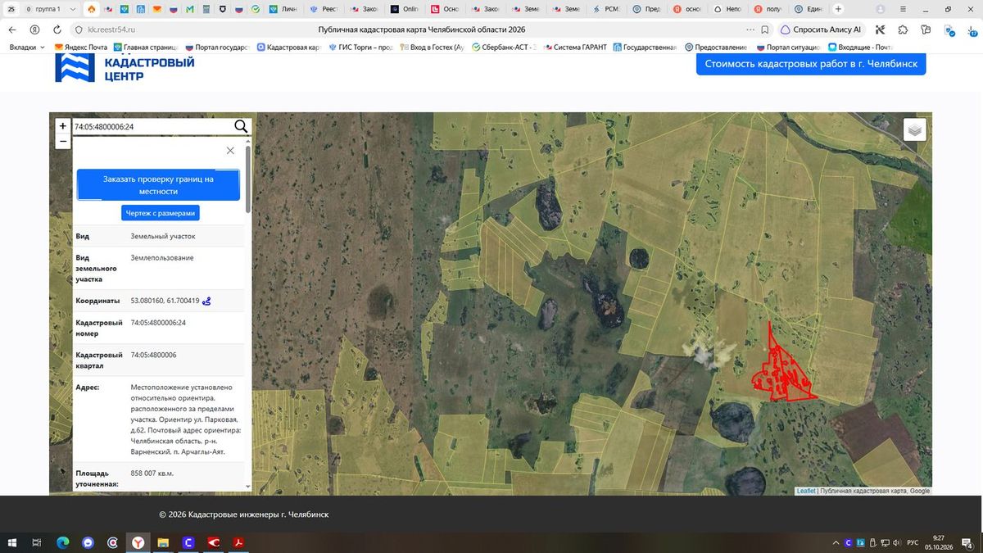Click the coordinates value '53.080160, 61.700419'

(x=165, y=301)
